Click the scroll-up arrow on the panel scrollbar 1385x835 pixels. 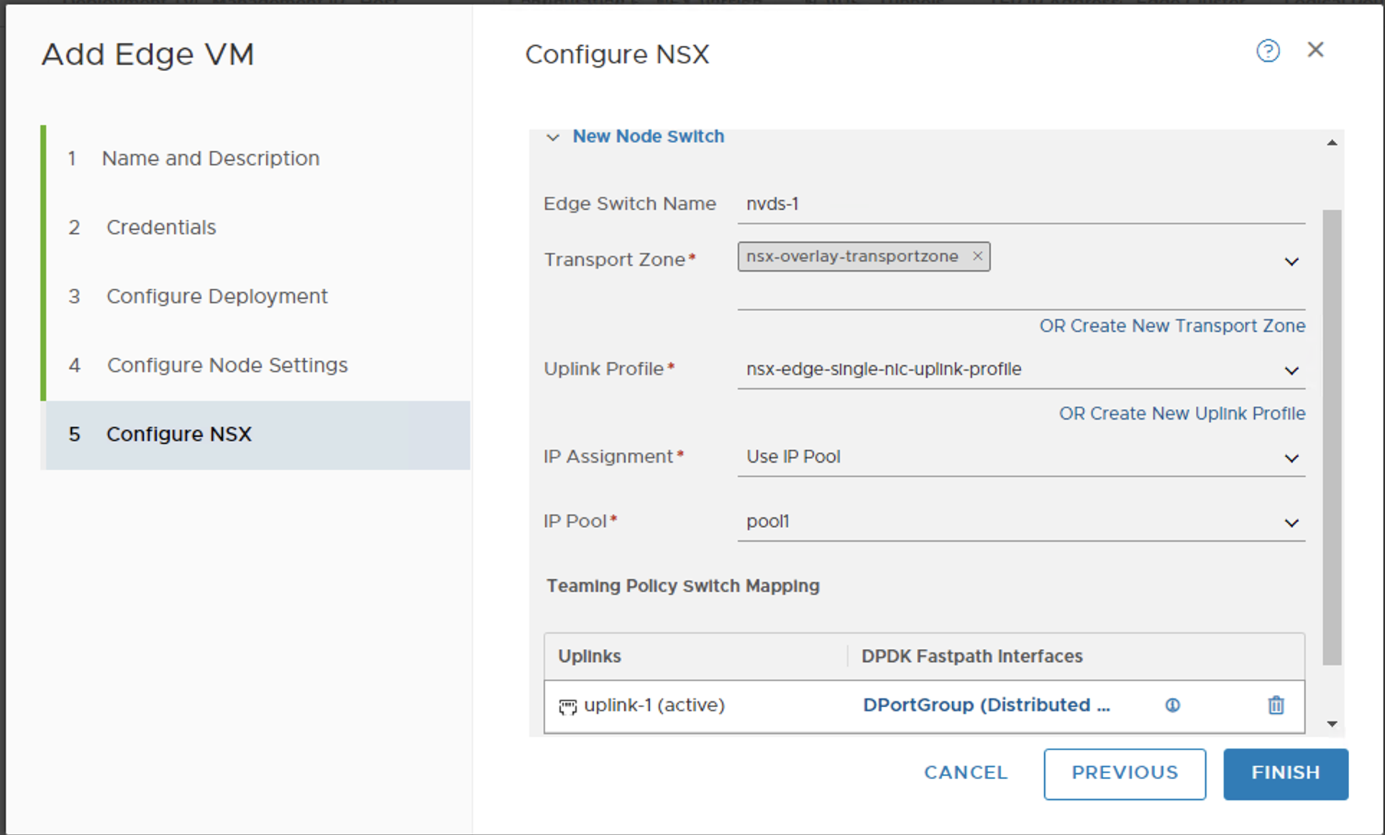tap(1333, 141)
